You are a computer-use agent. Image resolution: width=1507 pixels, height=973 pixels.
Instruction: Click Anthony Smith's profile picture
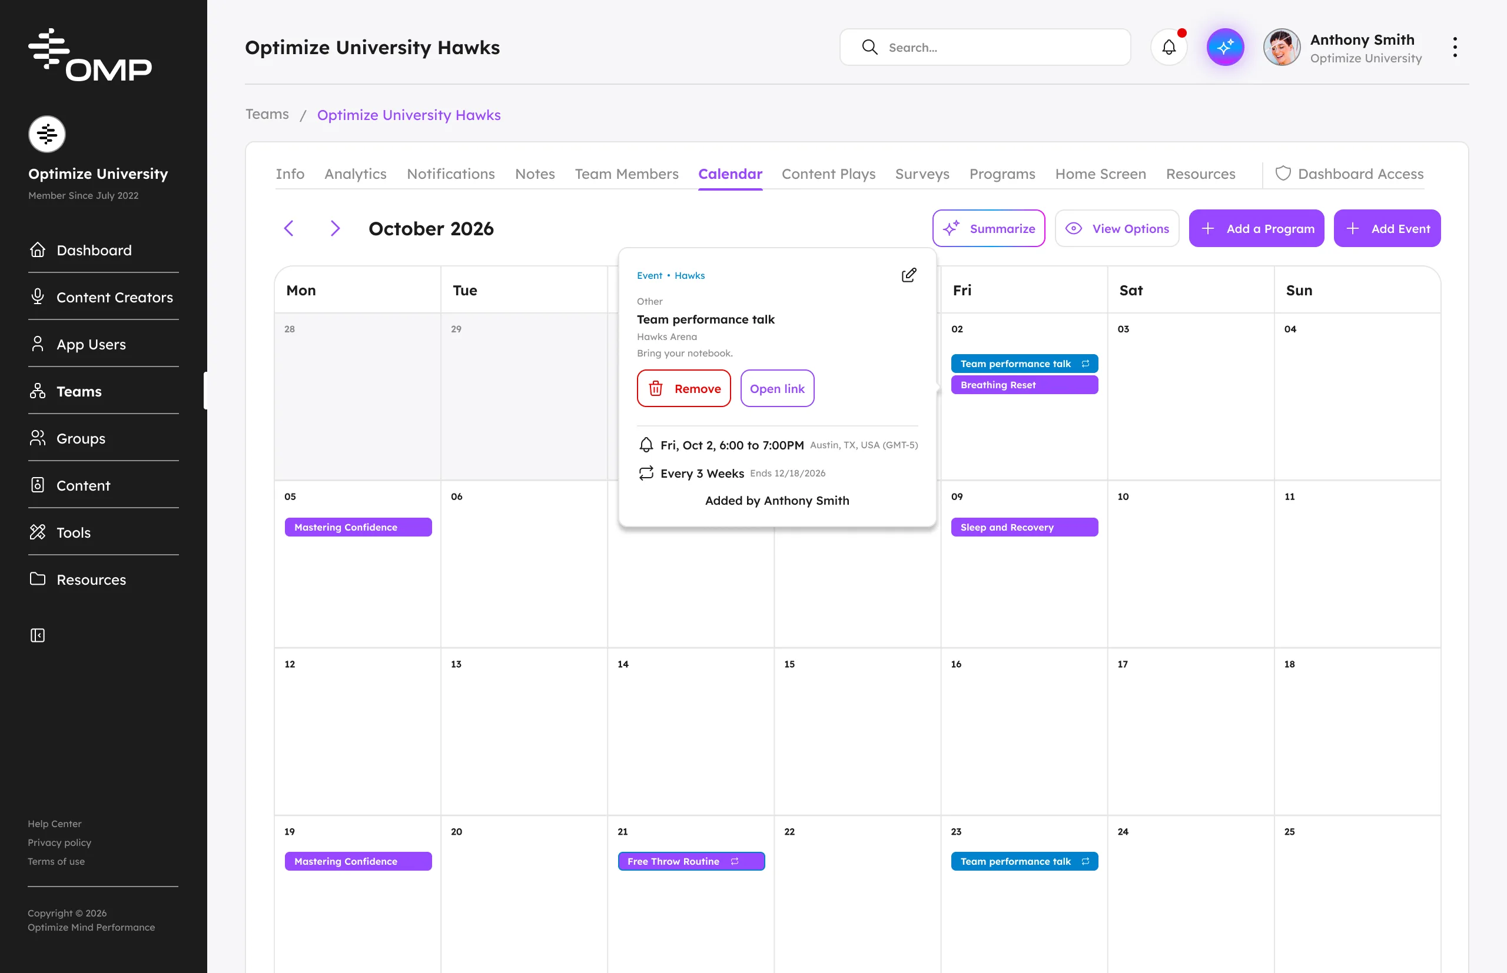coord(1282,48)
